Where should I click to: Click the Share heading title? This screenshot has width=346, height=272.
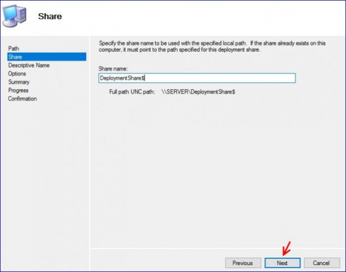click(x=50, y=16)
